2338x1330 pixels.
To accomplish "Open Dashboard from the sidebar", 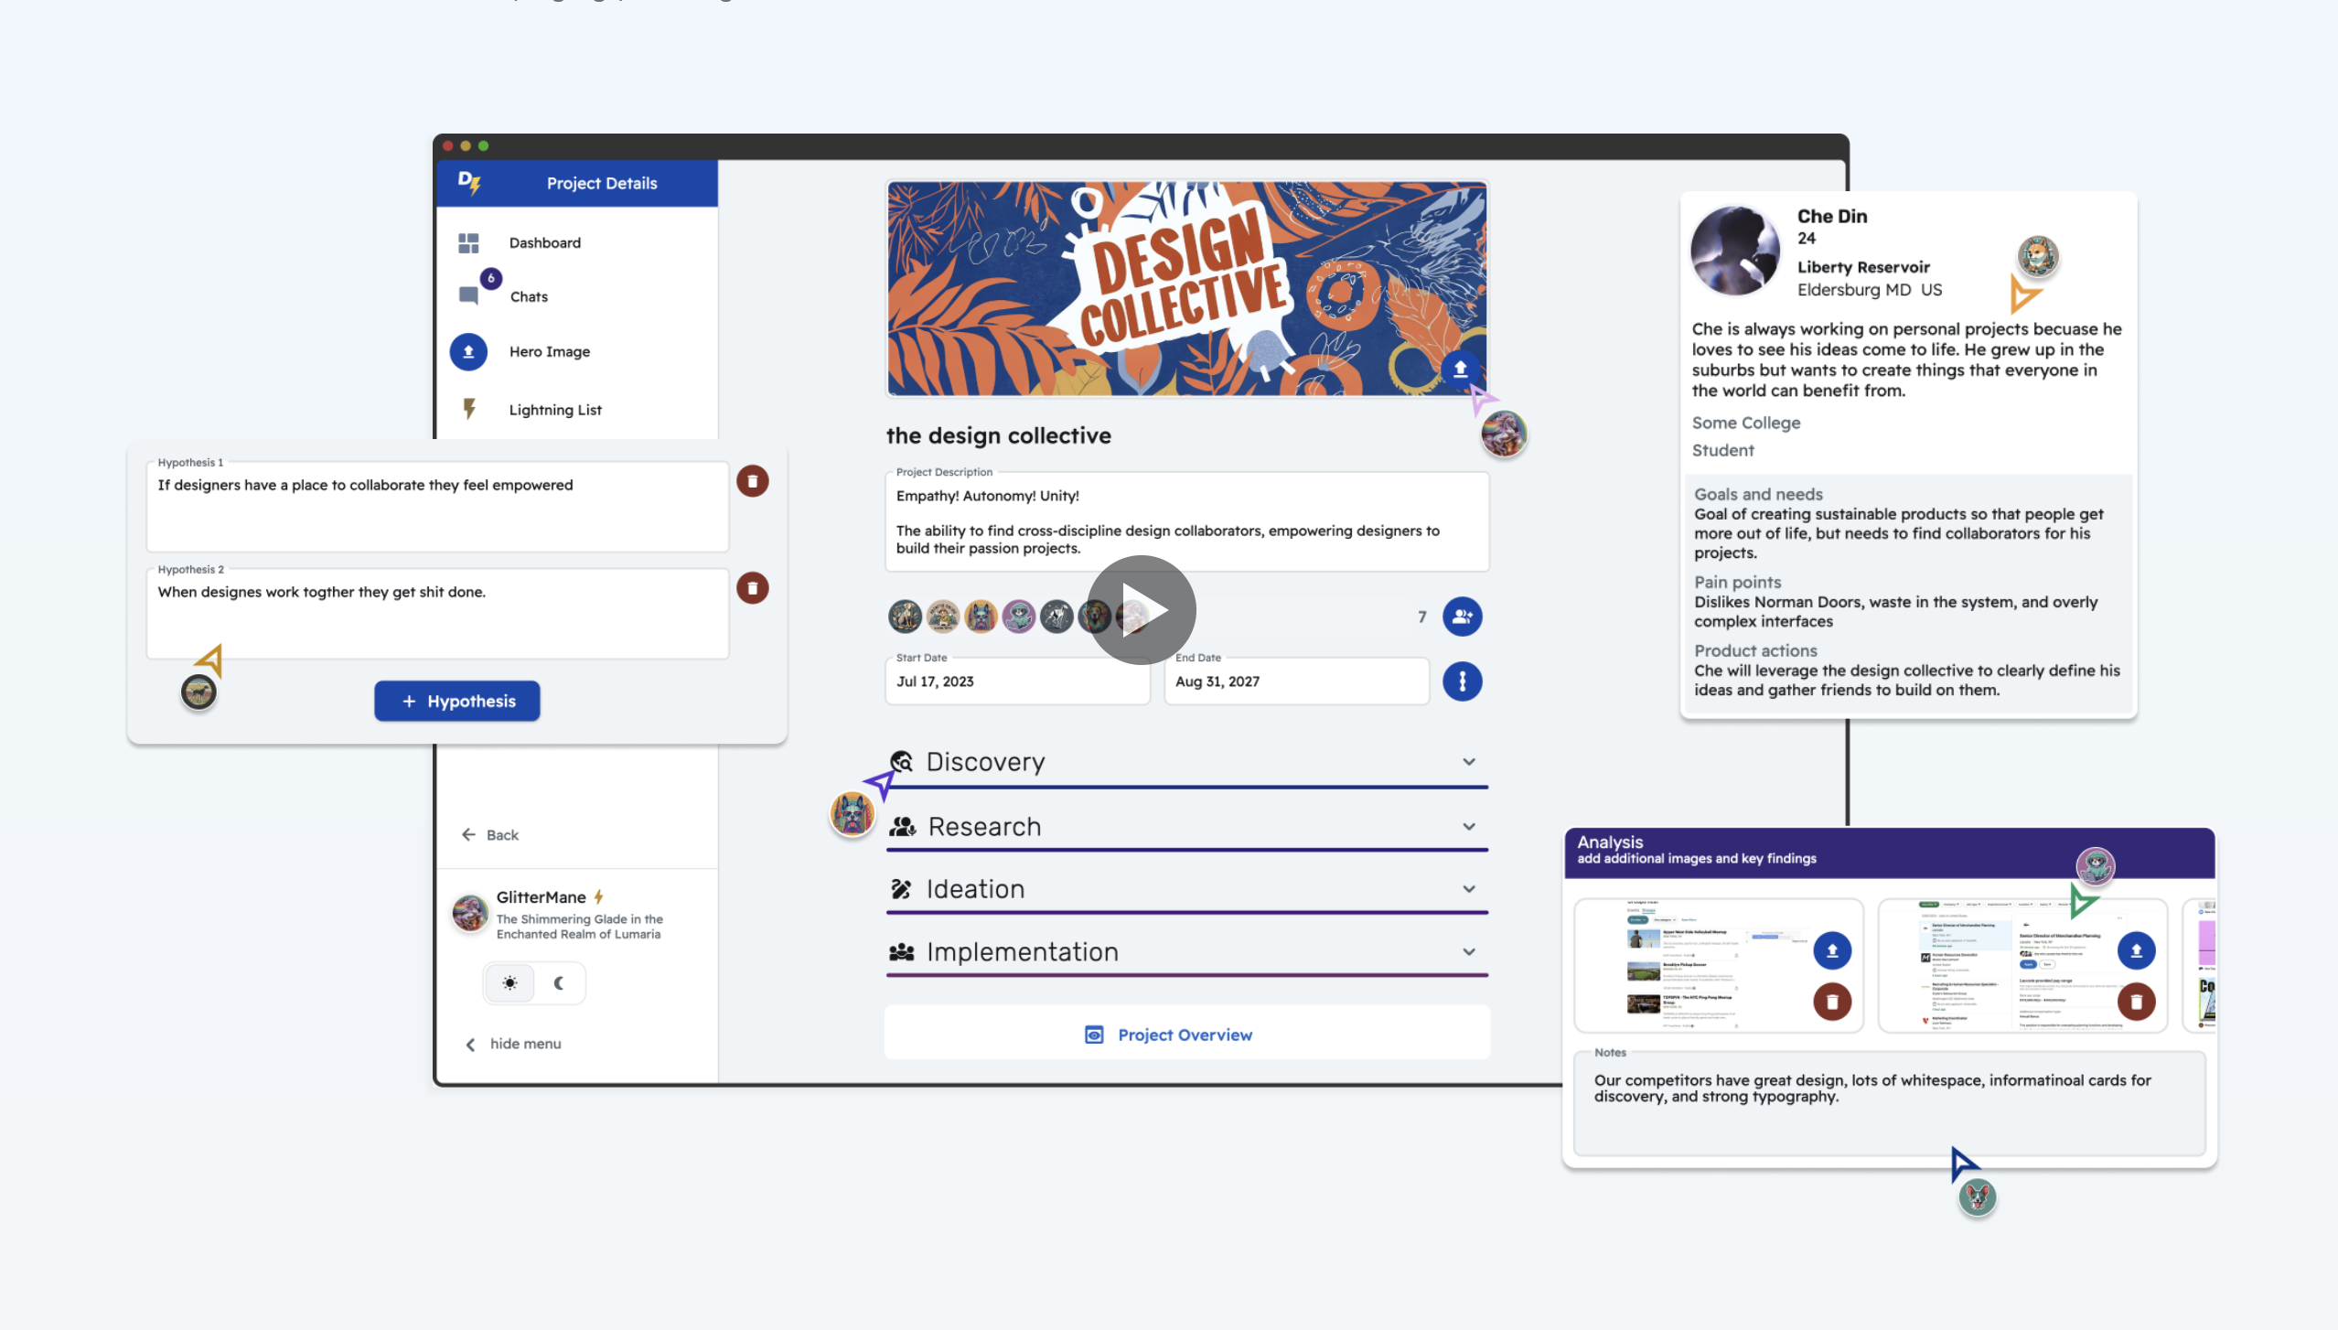I will pyautogui.click(x=544, y=242).
